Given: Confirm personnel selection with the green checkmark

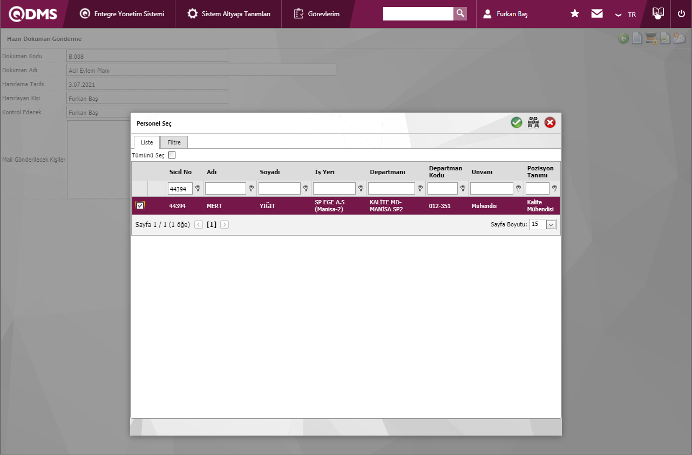Looking at the screenshot, I should pyautogui.click(x=517, y=122).
